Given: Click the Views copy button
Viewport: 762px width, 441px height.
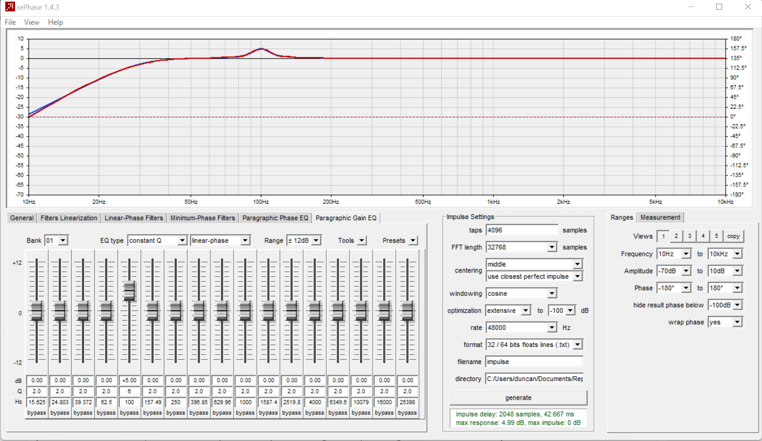Looking at the screenshot, I should click(734, 236).
